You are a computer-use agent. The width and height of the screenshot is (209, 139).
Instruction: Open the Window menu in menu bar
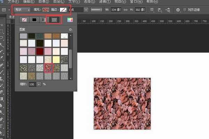click(x=136, y=2)
